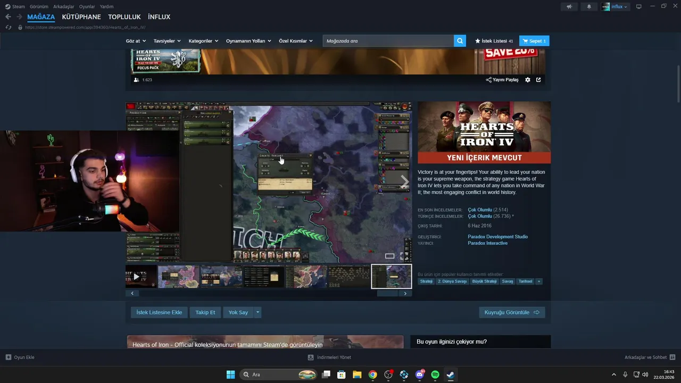Screen dimensions: 681x383
Task: Click the forward navigation arrow
Action: click(x=19, y=17)
